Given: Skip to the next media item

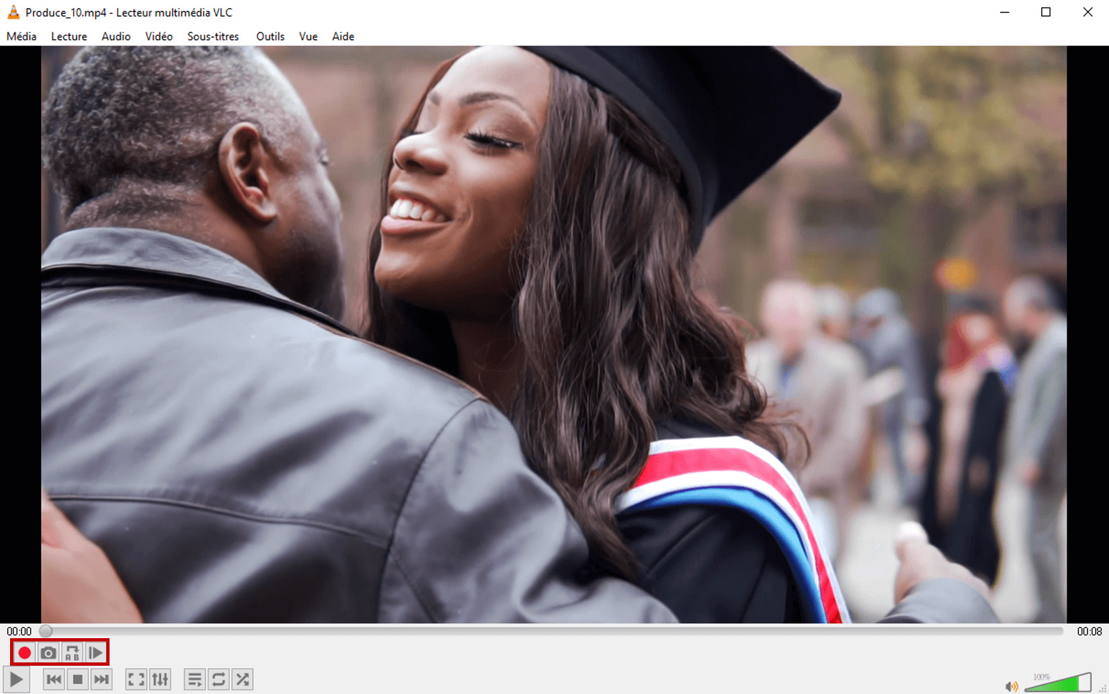Looking at the screenshot, I should (x=101, y=679).
